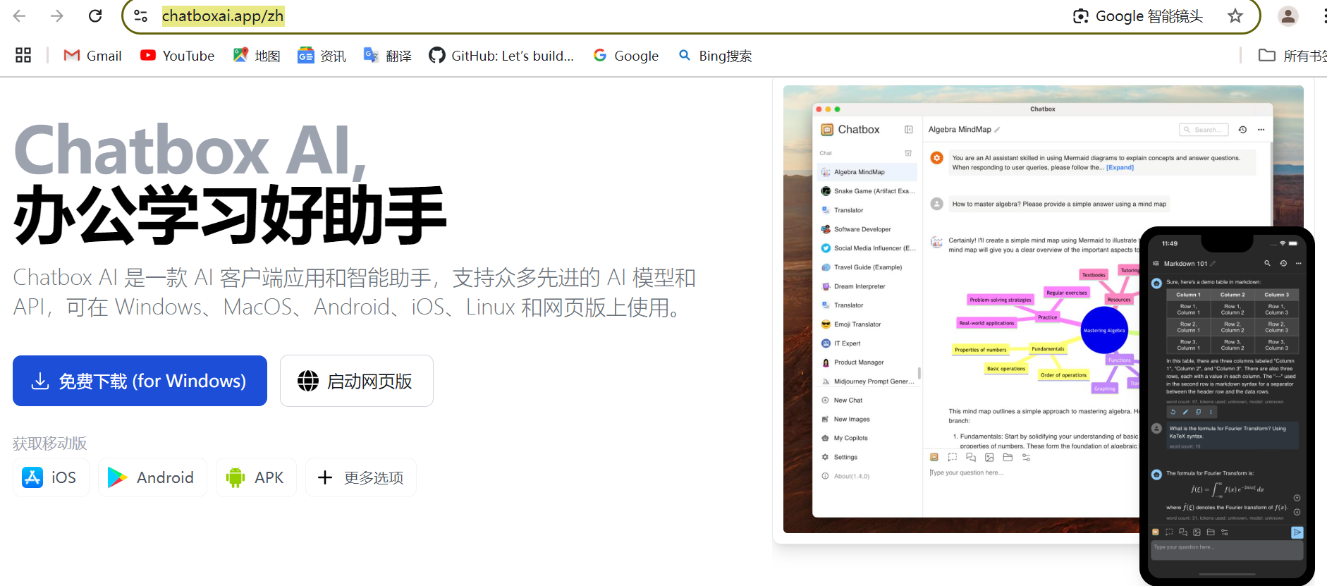The image size is (1327, 586).
Task: Open chat history clock icon in header
Action: point(1243,130)
